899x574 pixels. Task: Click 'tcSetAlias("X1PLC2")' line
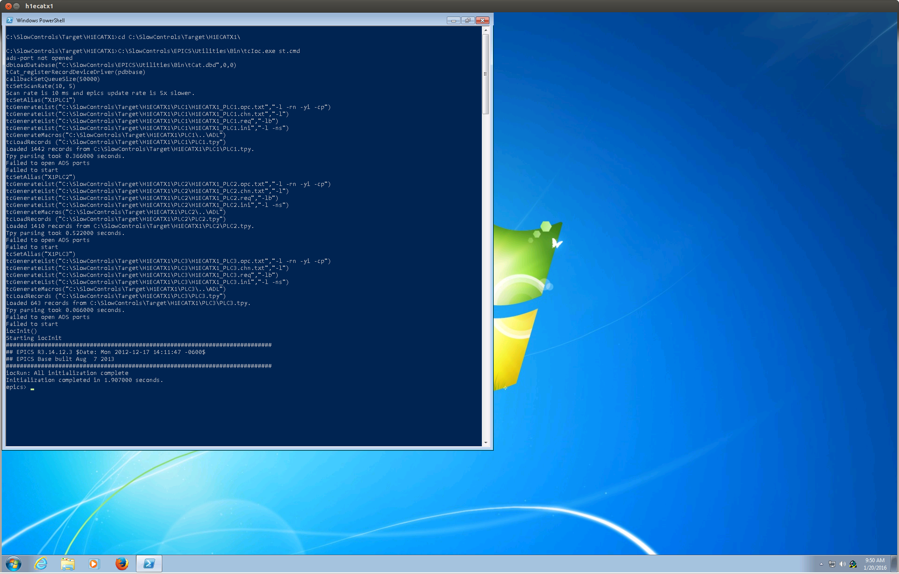click(x=41, y=177)
